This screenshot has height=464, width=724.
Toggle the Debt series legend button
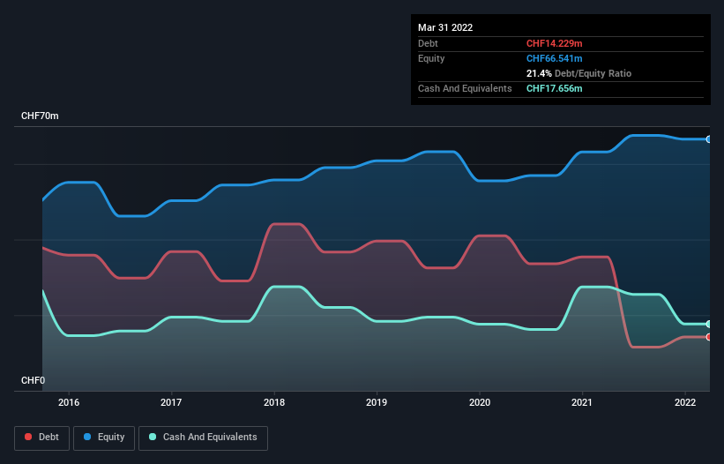pos(41,438)
